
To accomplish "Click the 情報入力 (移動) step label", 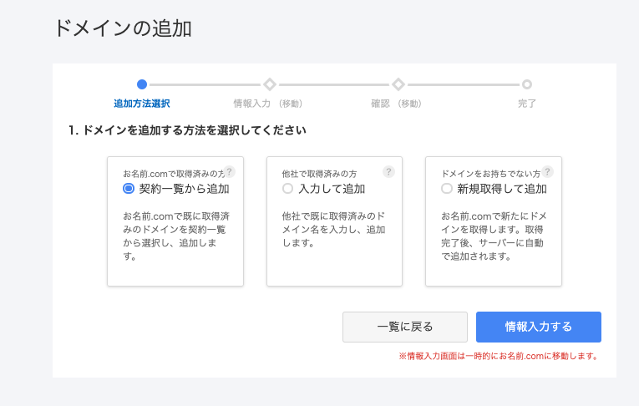I will pyautogui.click(x=268, y=104).
